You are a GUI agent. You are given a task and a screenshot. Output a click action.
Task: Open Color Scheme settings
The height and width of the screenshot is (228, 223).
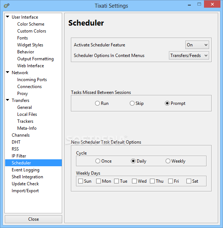pyautogui.click(x=31, y=24)
